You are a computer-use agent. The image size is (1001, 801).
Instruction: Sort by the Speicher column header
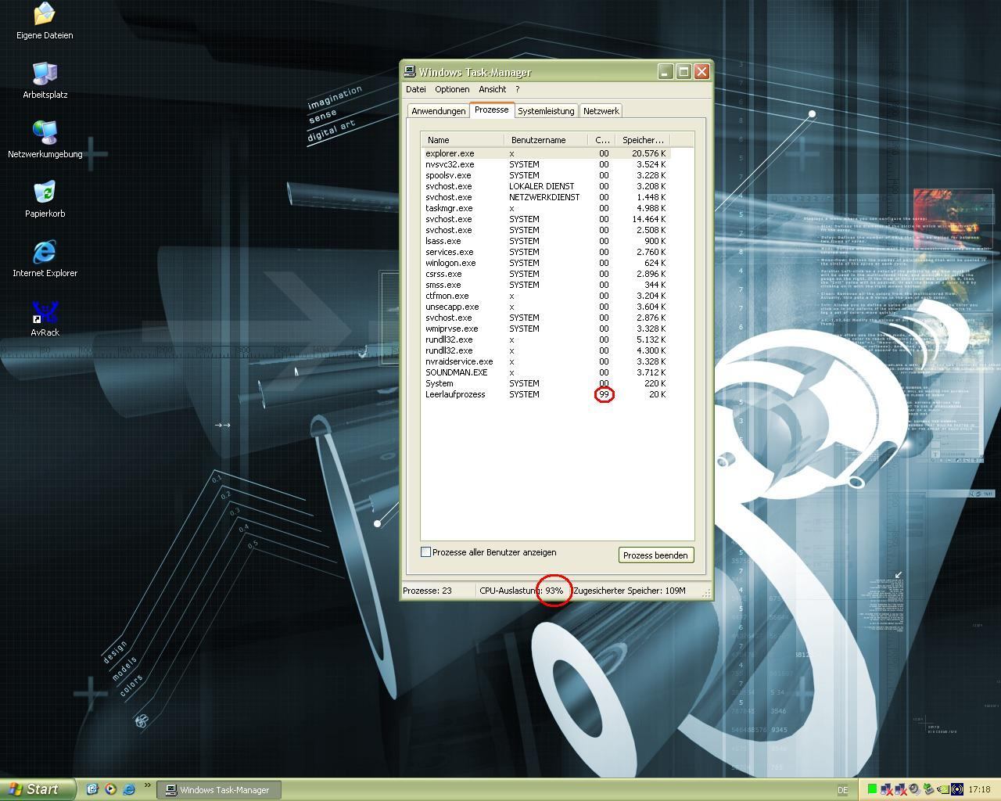click(x=642, y=140)
